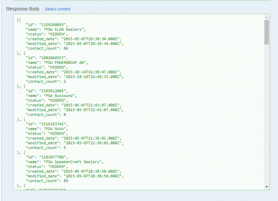Click the id value "1329260893"
This screenshot has height=201, width=278.
tap(52, 25)
